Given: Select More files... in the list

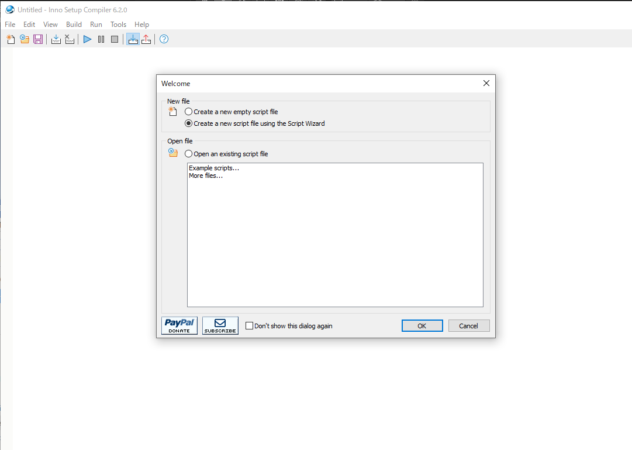Looking at the screenshot, I should (206, 176).
